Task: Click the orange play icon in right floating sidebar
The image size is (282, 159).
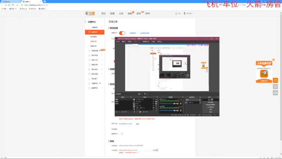Action: point(275,80)
